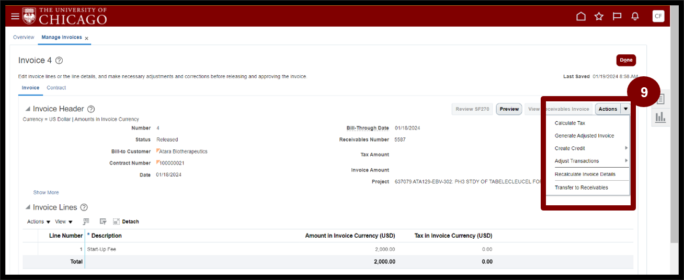The height and width of the screenshot is (280, 684).
Task: Click the Description column header
Action: point(107,236)
